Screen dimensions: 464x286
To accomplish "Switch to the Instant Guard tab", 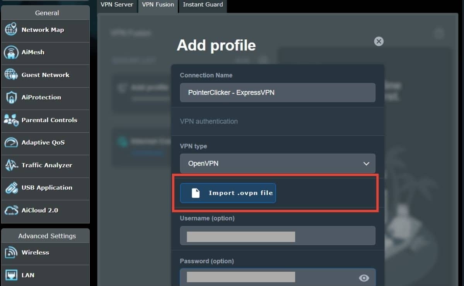I will pyautogui.click(x=203, y=5).
